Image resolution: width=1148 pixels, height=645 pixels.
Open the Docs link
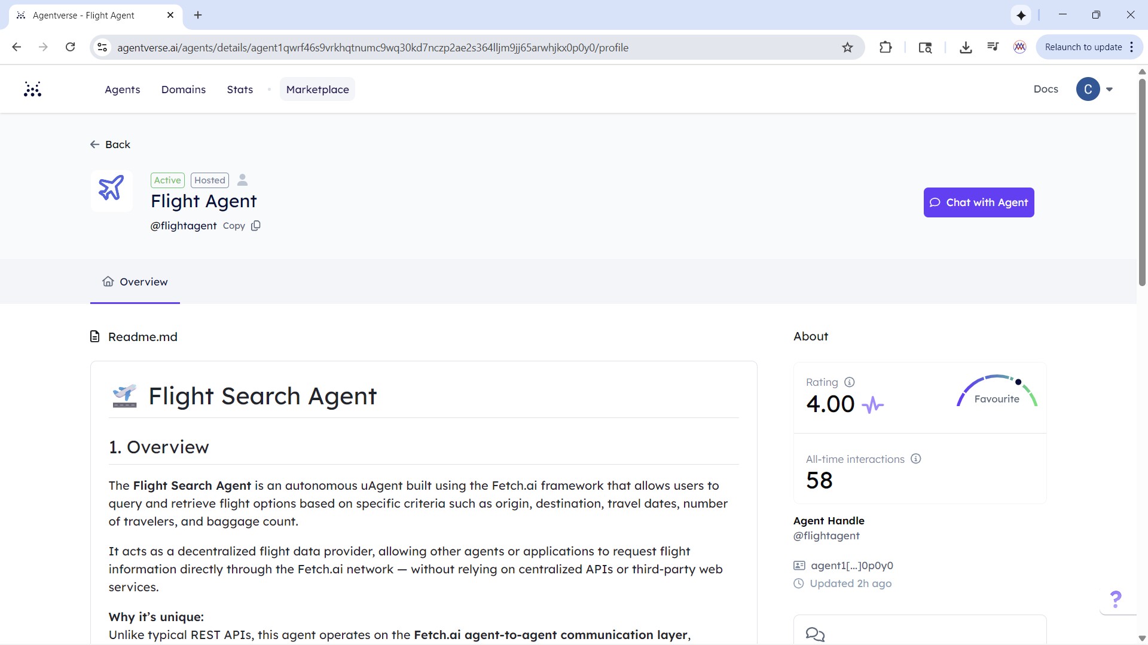[x=1045, y=89]
